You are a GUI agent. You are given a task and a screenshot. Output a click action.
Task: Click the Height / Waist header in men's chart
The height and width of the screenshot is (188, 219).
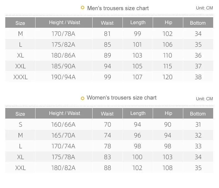(x=64, y=22)
